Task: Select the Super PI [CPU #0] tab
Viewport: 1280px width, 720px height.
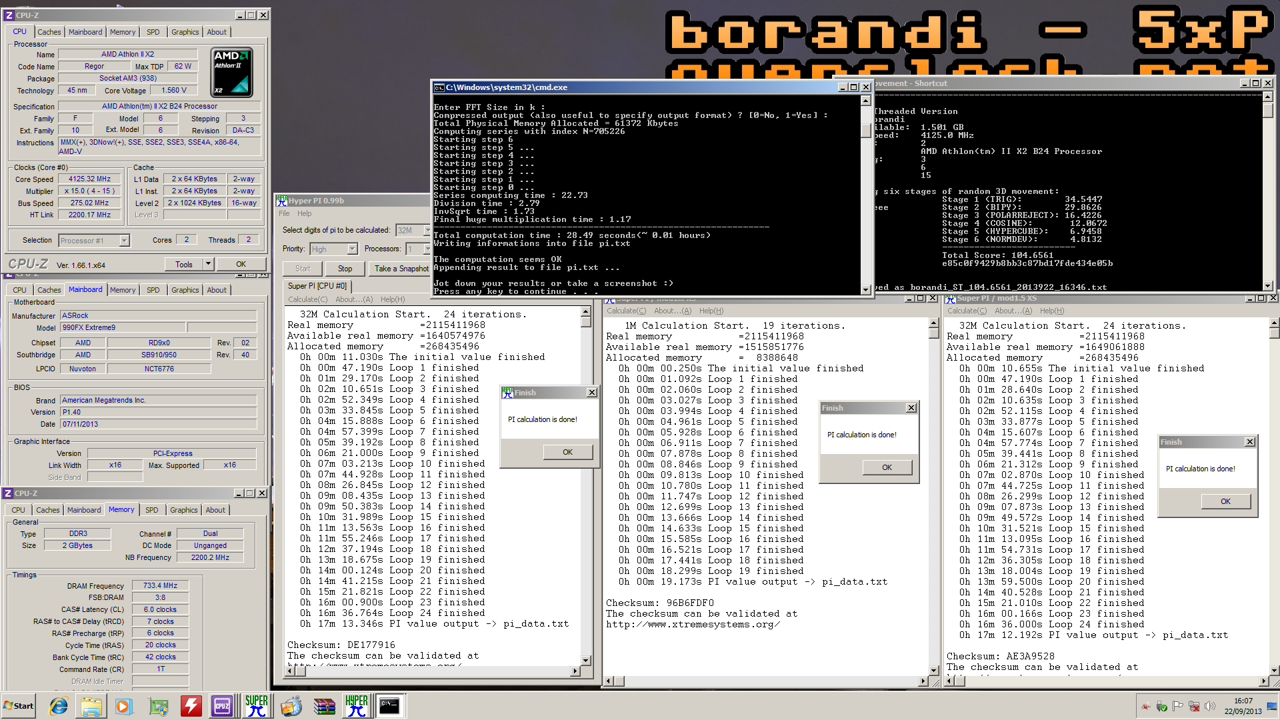Action: pyautogui.click(x=317, y=286)
